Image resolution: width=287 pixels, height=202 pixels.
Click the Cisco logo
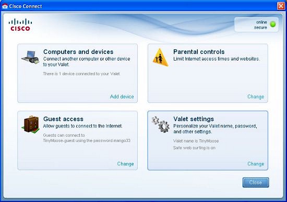pyautogui.click(x=20, y=25)
